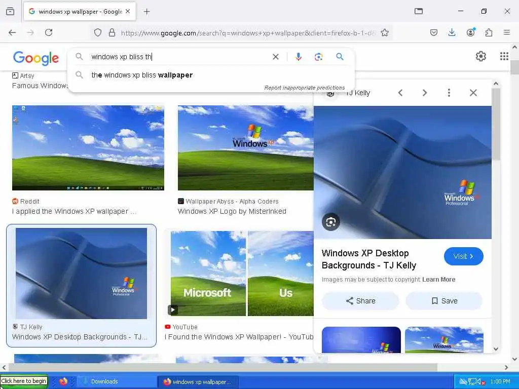Bookmark this page with the star

pos(385,32)
